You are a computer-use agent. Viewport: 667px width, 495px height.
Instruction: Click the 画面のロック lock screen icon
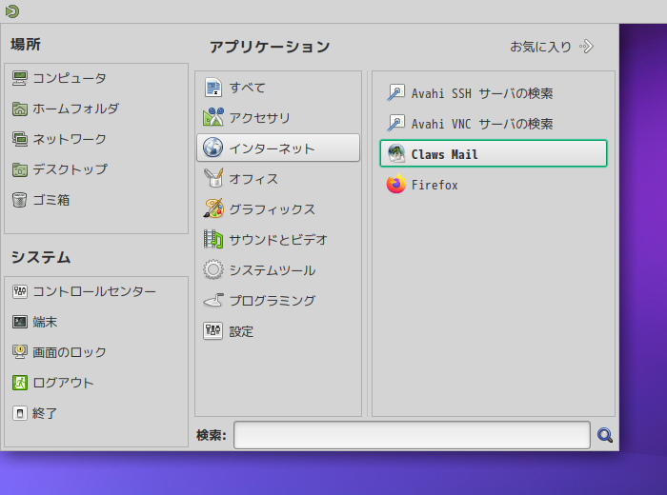click(x=20, y=352)
